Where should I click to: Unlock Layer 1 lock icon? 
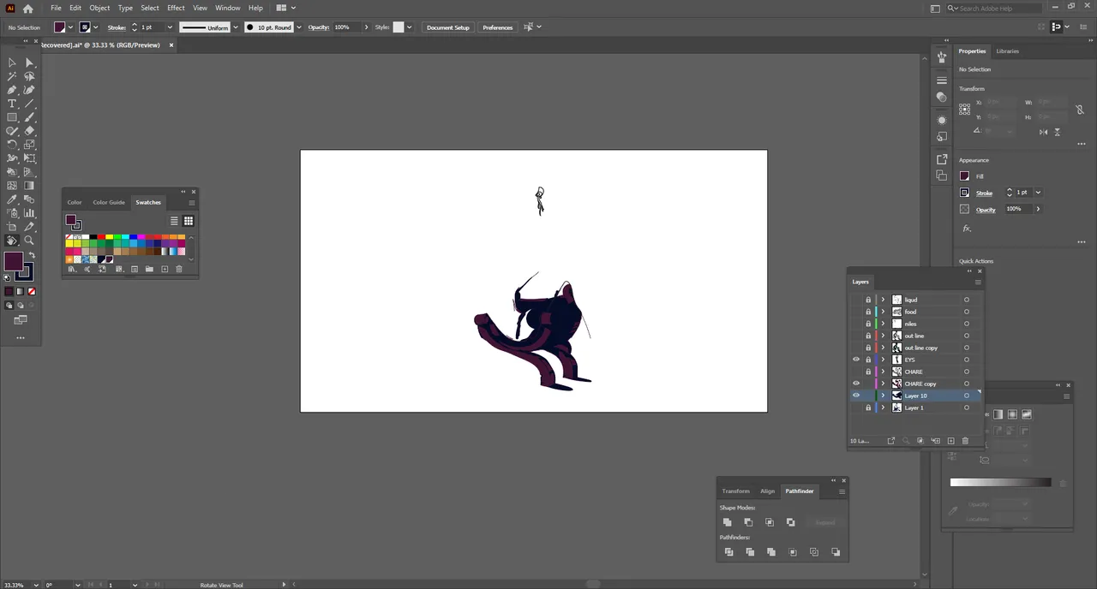tap(868, 408)
